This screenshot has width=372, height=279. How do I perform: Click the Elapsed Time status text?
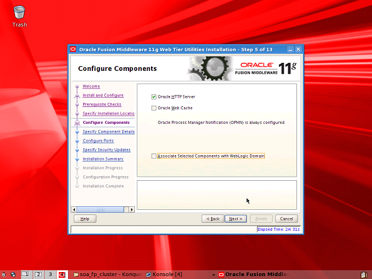(278, 230)
